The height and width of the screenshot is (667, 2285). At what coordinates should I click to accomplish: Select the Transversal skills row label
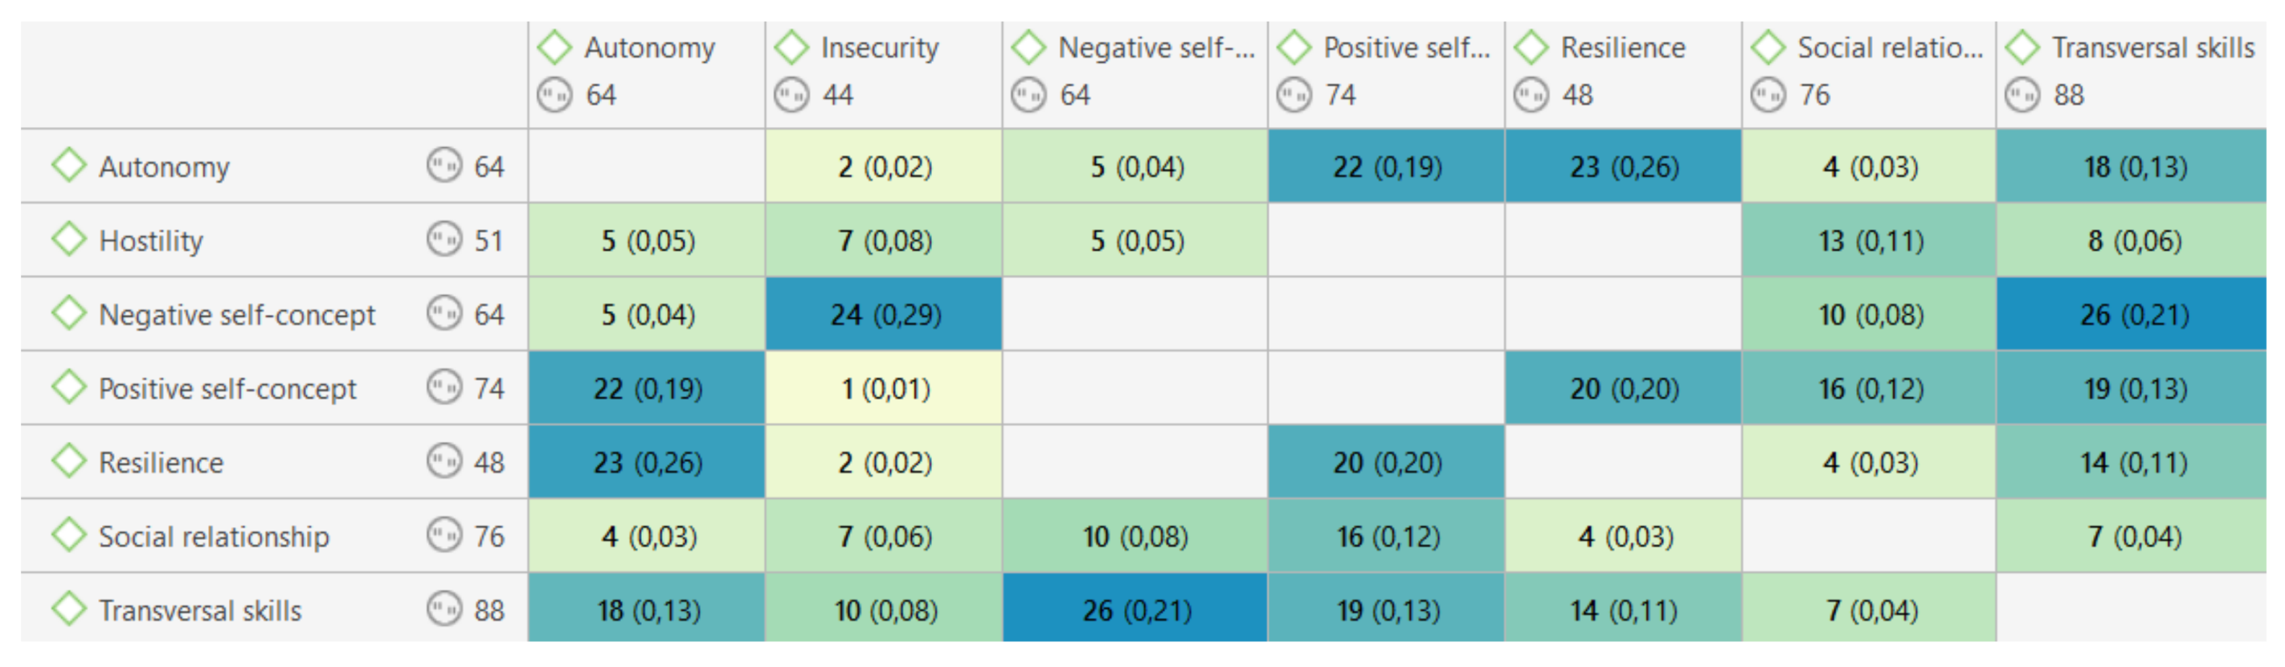click(x=199, y=610)
